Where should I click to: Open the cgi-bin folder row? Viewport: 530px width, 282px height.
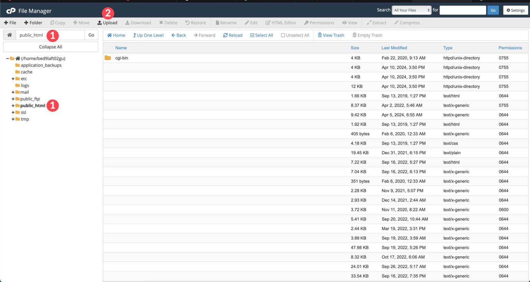(x=121, y=58)
